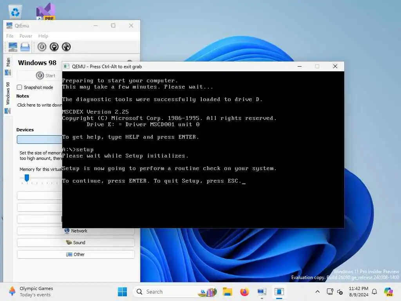This screenshot has width=401, height=301.
Task: Switch to the Main vertical tab
Action: pos(8,66)
